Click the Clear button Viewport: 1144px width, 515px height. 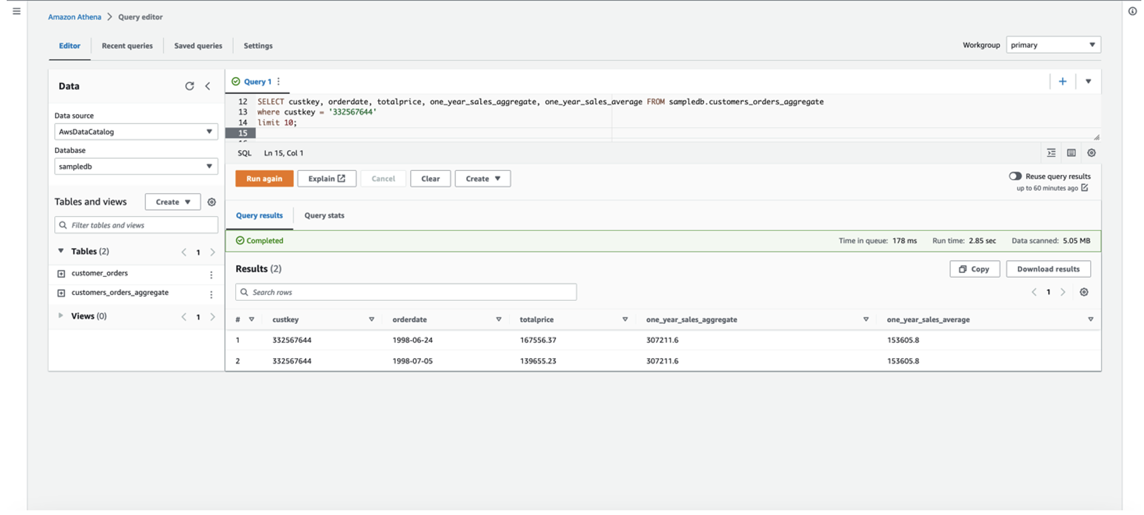431,178
